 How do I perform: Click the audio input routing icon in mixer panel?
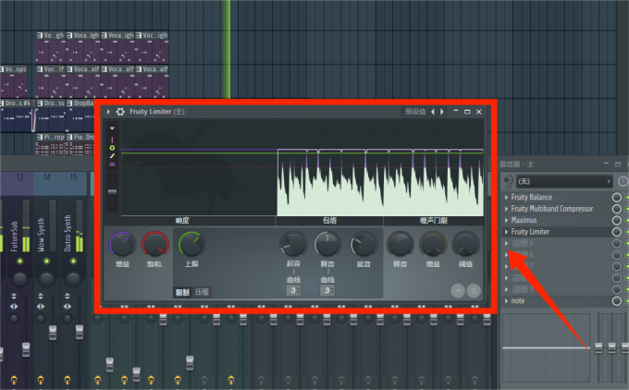pos(508,181)
